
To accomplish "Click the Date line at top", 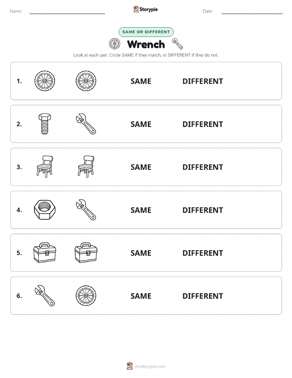I will [x=252, y=12].
